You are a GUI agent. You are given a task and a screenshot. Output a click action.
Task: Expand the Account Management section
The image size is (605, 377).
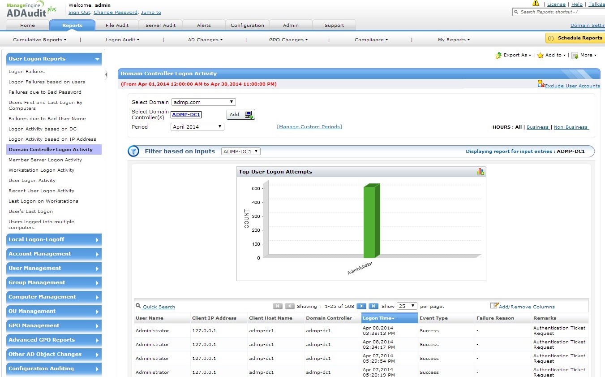click(x=54, y=254)
